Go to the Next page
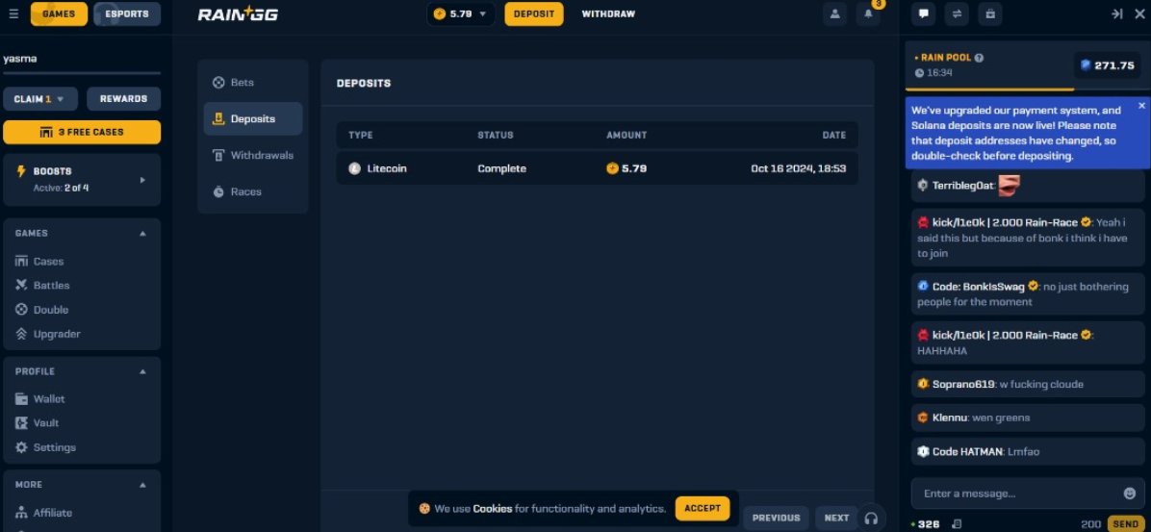 click(x=836, y=519)
